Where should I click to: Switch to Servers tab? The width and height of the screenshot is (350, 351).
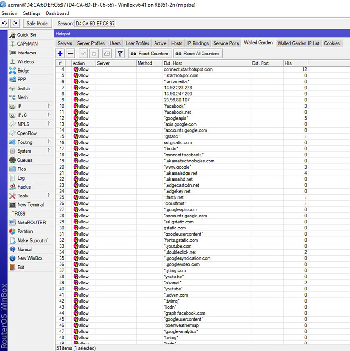65,43
